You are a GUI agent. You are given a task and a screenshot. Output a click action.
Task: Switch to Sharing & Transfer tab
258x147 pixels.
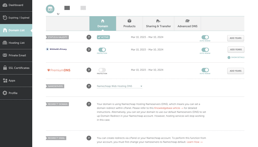158,24
